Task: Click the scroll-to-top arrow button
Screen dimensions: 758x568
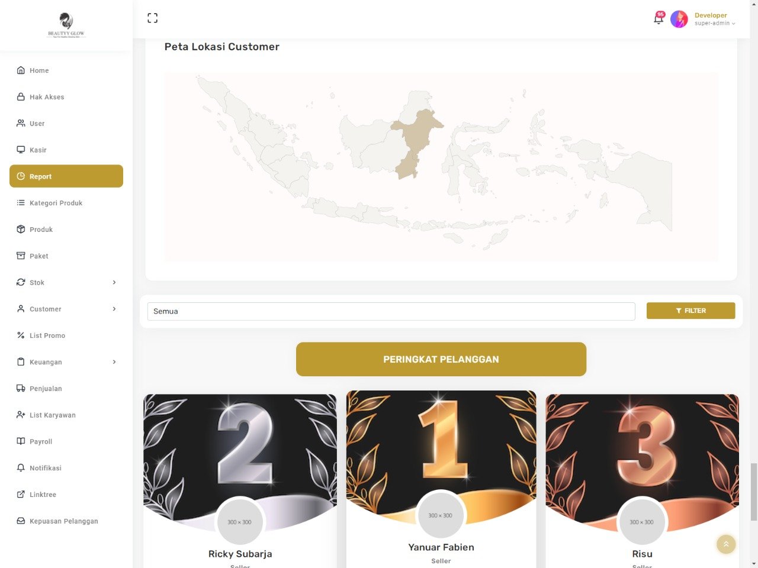Action: tap(726, 544)
